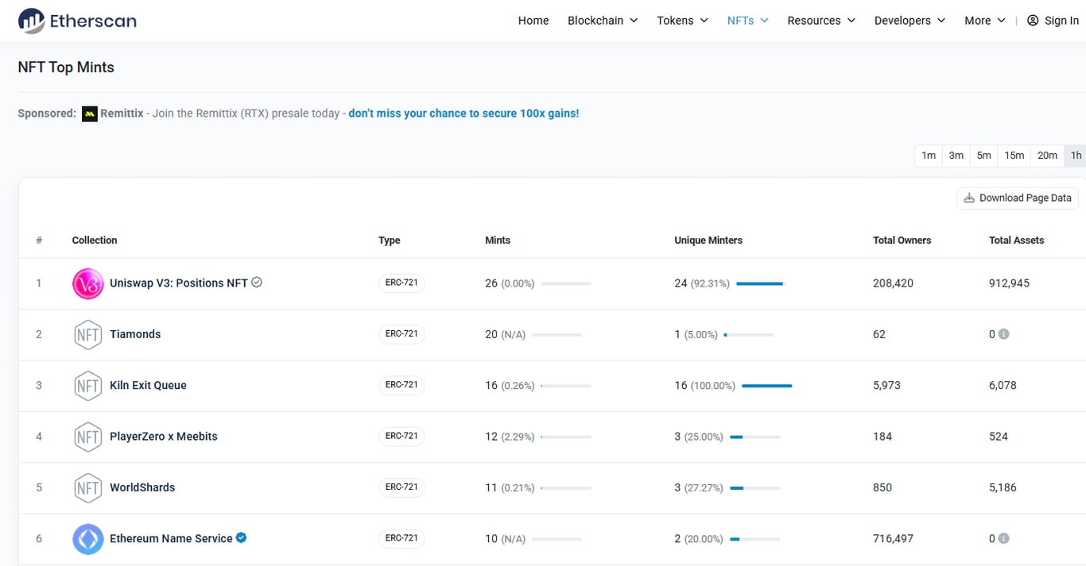Open the 'don't miss your chance' promo link
Screen dimensions: 1086x566
click(x=463, y=114)
